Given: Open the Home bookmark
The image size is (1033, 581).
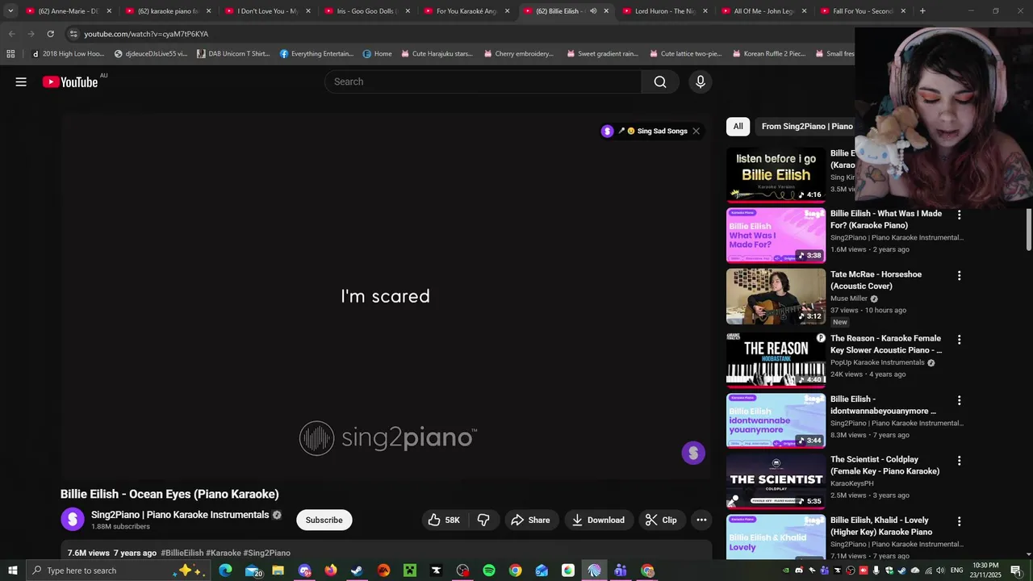Looking at the screenshot, I should click(377, 54).
